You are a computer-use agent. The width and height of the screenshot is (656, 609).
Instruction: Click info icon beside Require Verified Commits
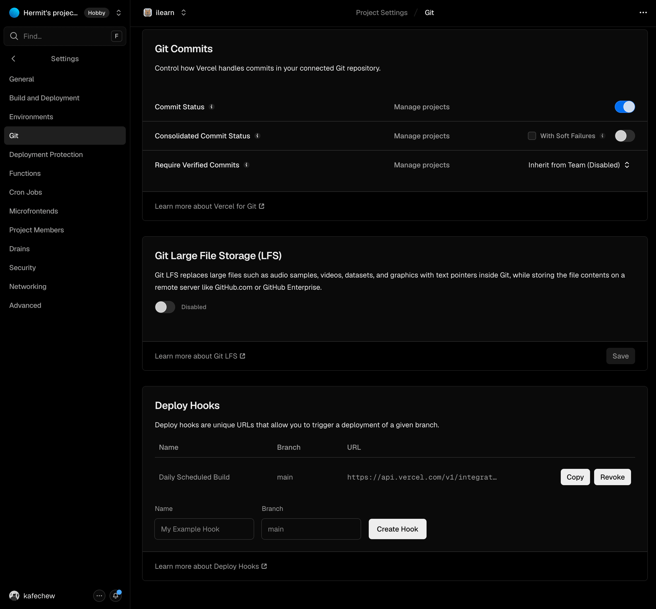(246, 165)
